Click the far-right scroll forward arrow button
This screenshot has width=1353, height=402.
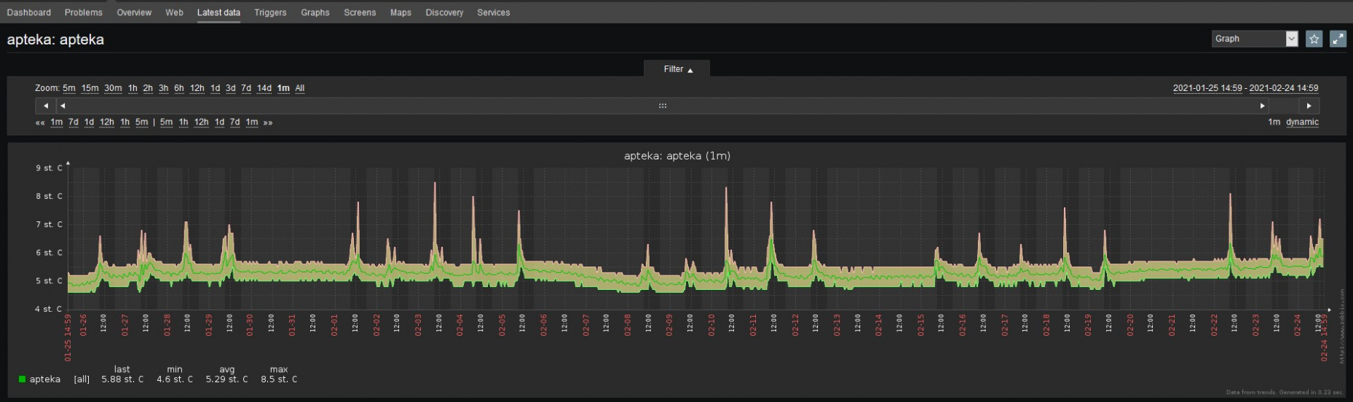[x=1309, y=106]
